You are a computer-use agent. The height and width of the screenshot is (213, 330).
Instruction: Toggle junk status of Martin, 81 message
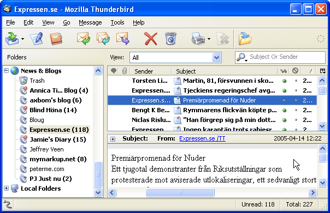coord(296,81)
